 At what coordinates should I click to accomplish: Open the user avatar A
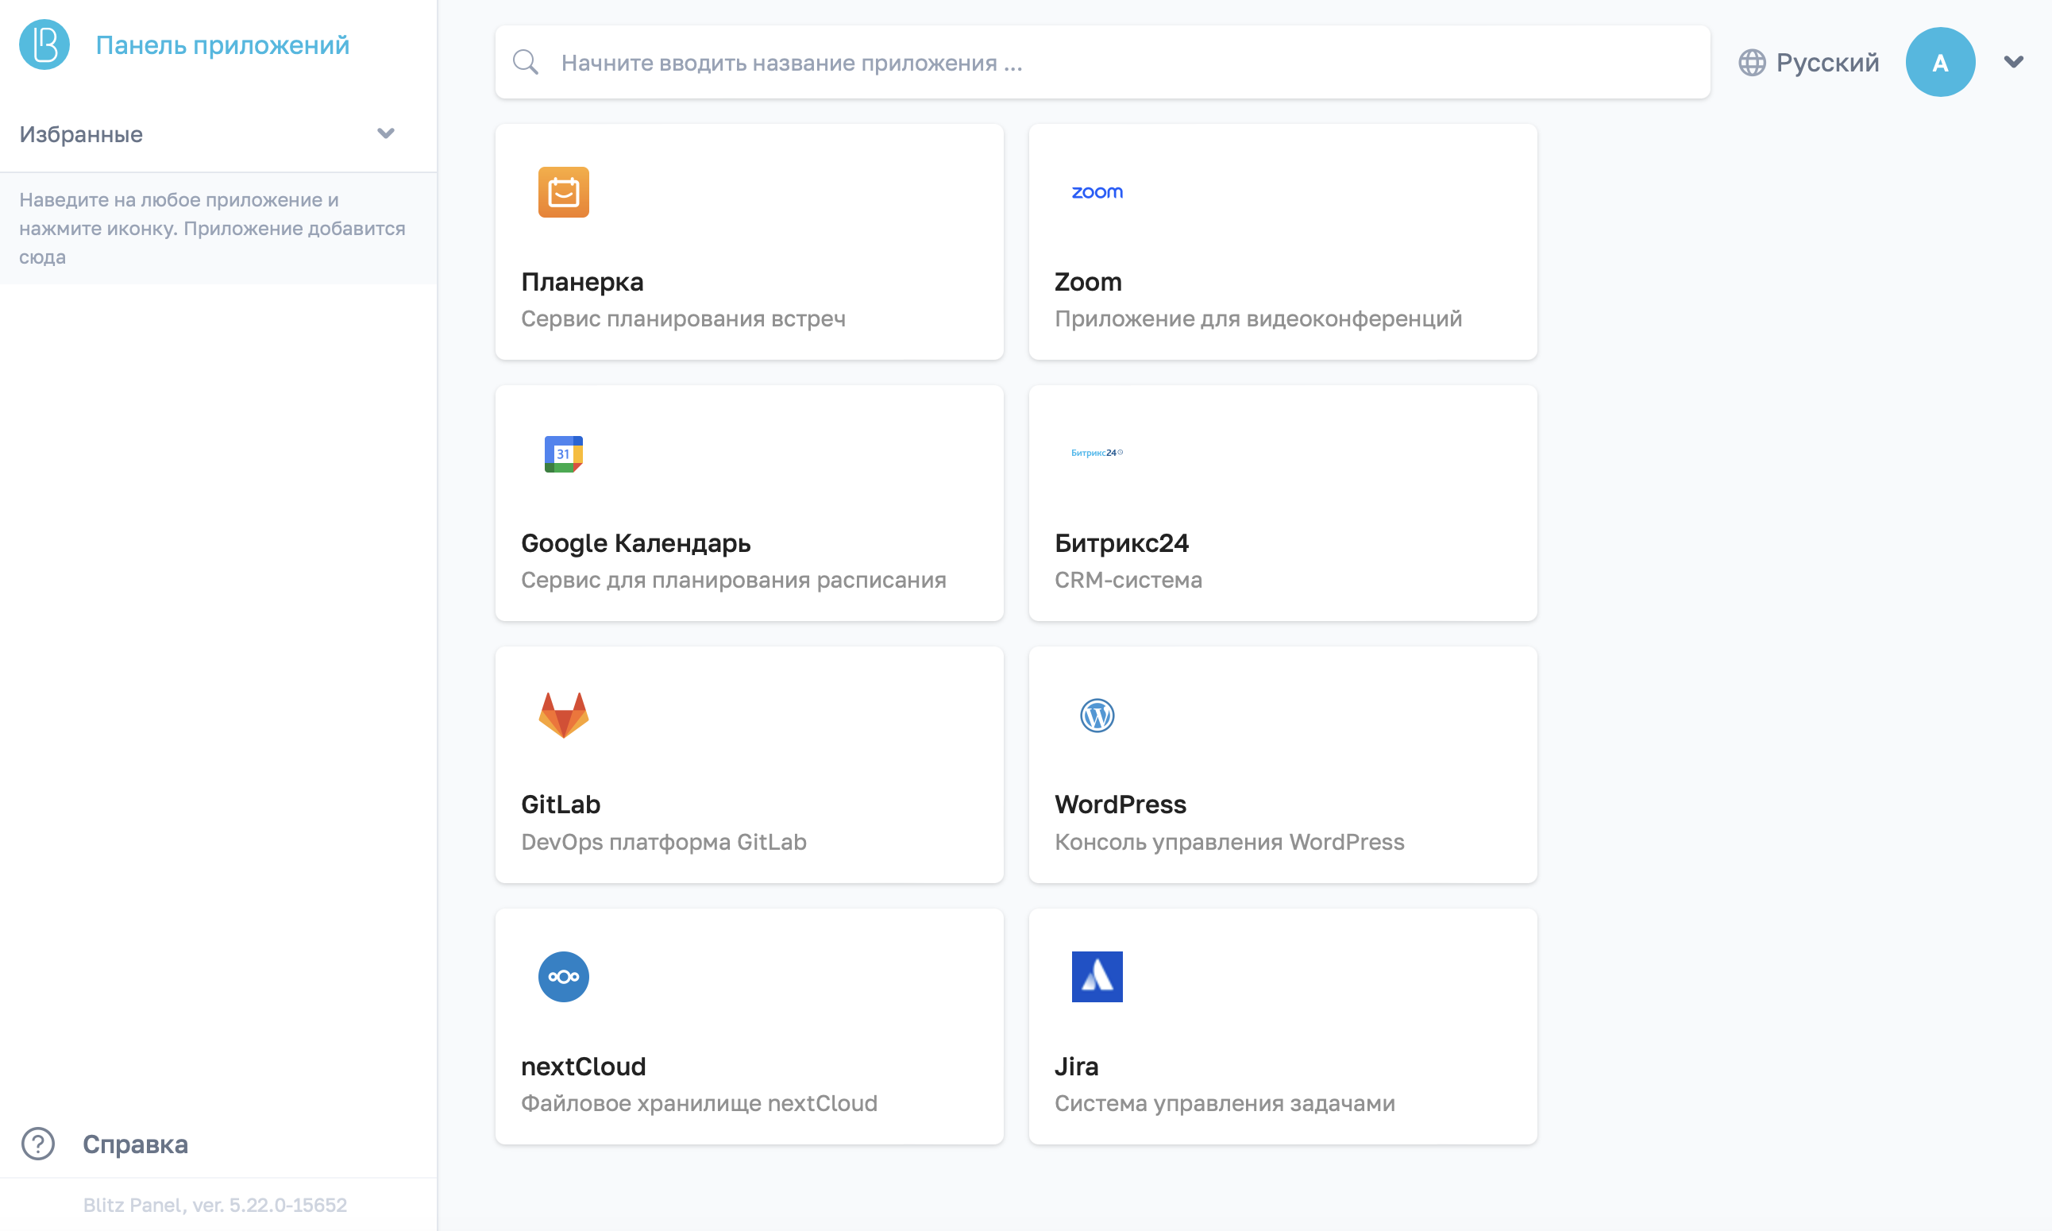pos(1939,62)
